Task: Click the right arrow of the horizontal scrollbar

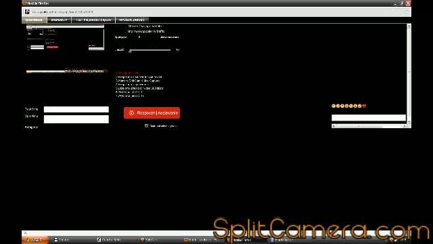Action: [x=405, y=126]
